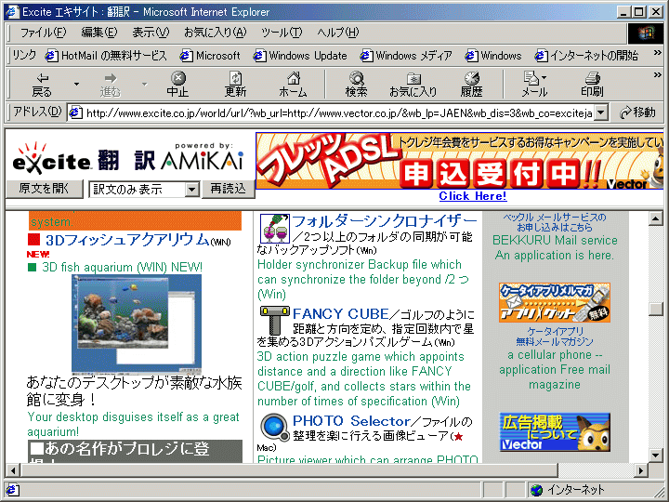Open the 検索 search pane

[356, 85]
